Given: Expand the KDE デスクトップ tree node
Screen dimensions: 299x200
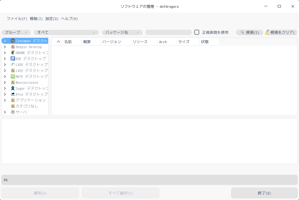Looking at the screenshot, I should [x=5, y=59].
